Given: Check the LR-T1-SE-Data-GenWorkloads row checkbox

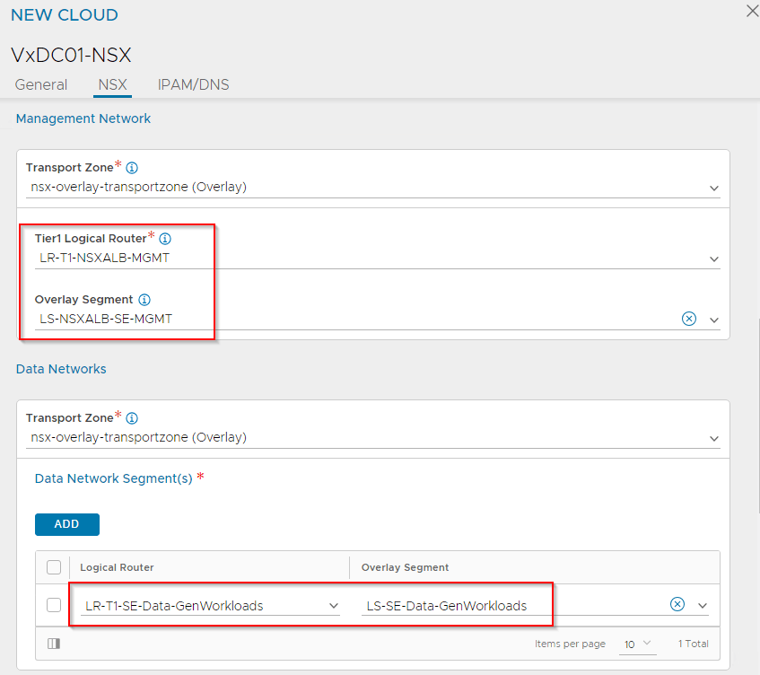Looking at the screenshot, I should point(54,605).
